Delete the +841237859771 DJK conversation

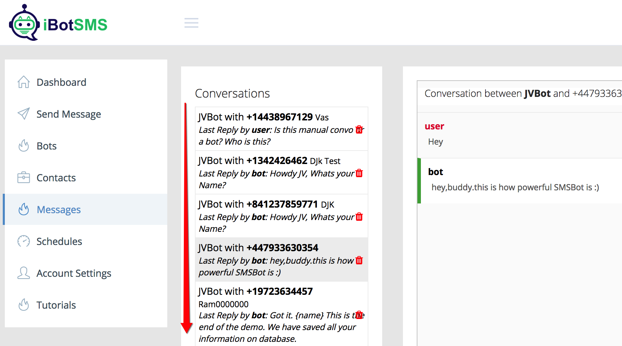point(359,217)
